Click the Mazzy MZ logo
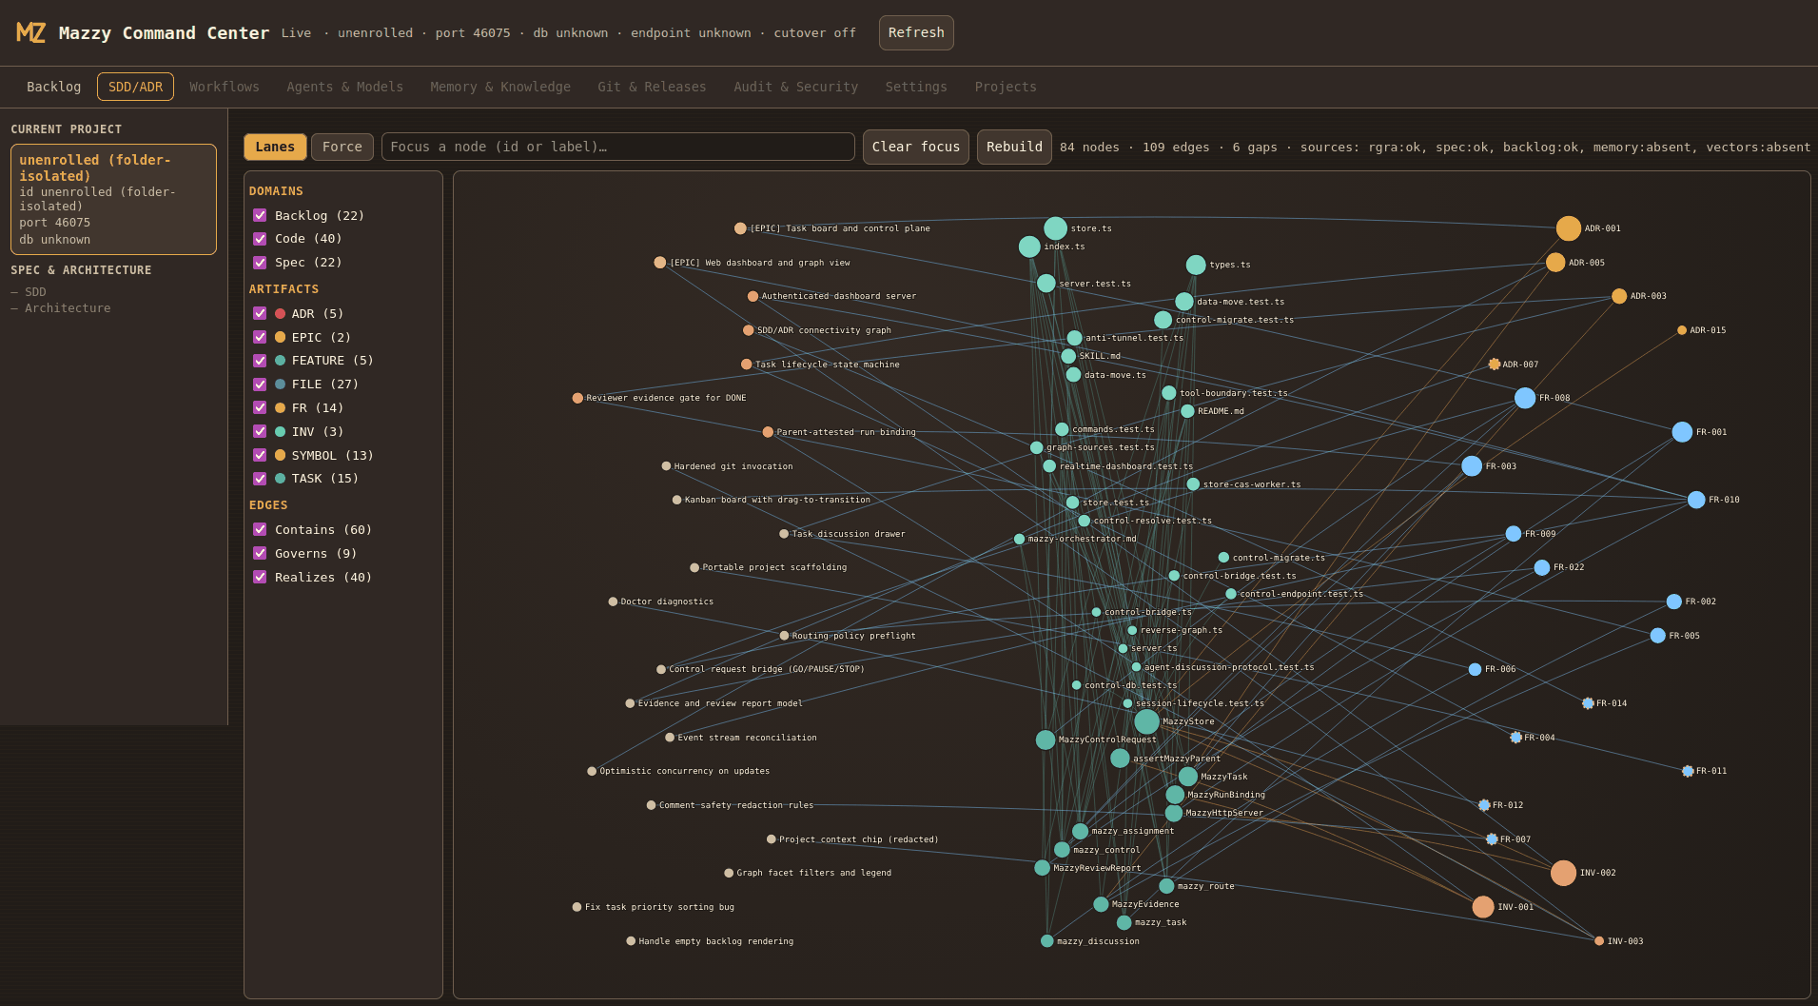This screenshot has width=1818, height=1006. point(30,33)
